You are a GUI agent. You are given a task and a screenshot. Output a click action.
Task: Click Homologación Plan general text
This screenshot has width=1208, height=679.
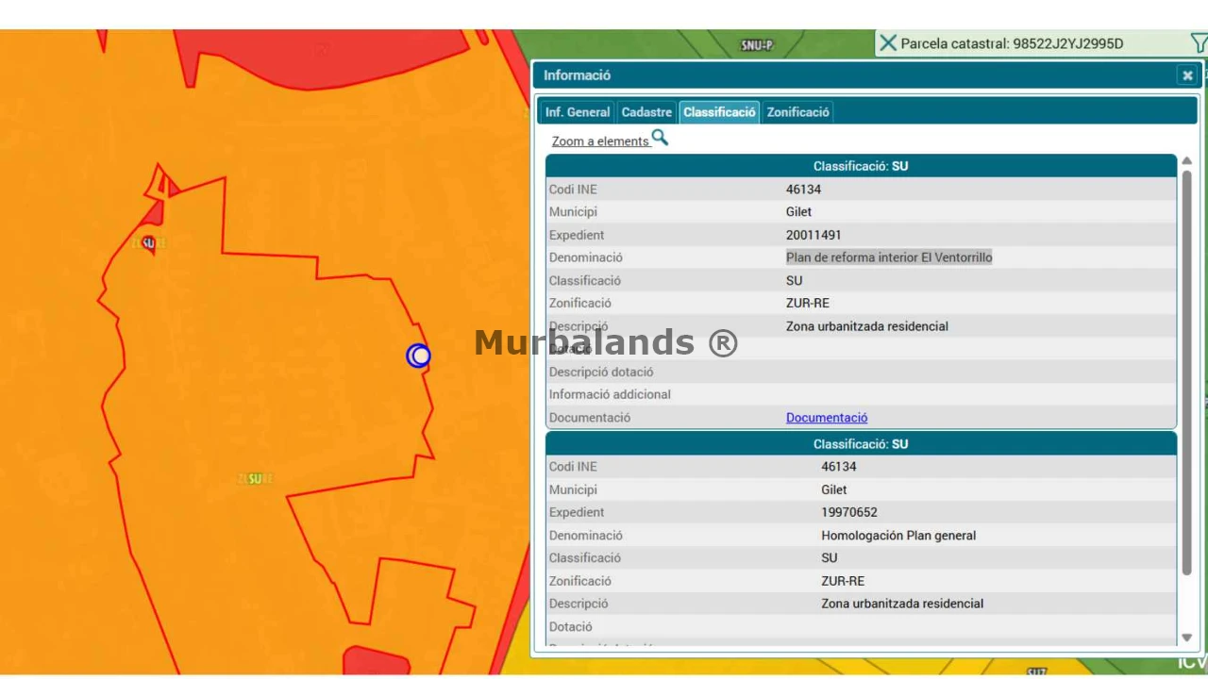tap(898, 536)
